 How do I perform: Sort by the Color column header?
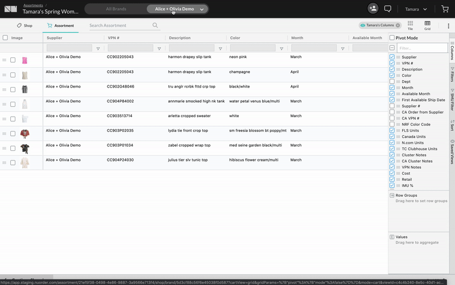click(235, 38)
